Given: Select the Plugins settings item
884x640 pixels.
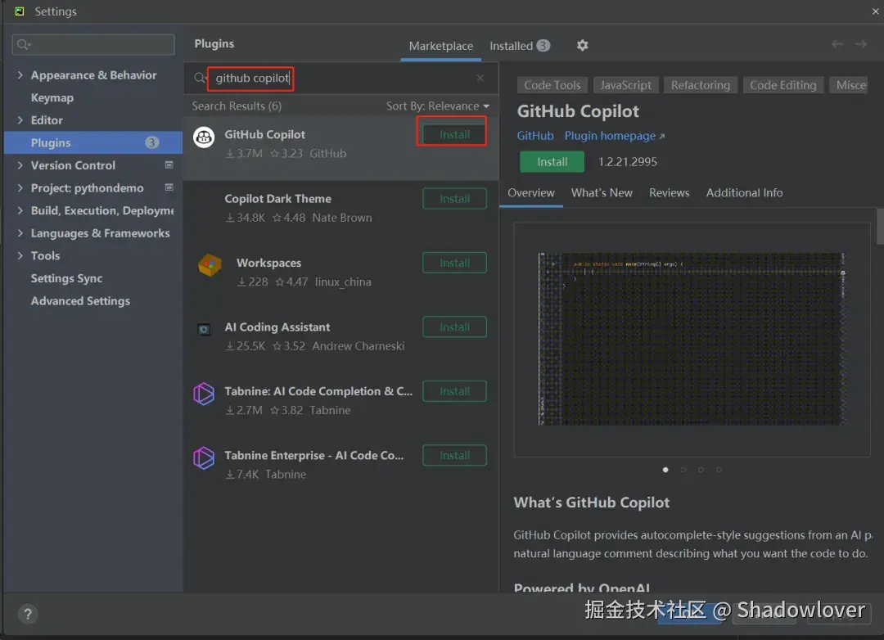Looking at the screenshot, I should (93, 142).
